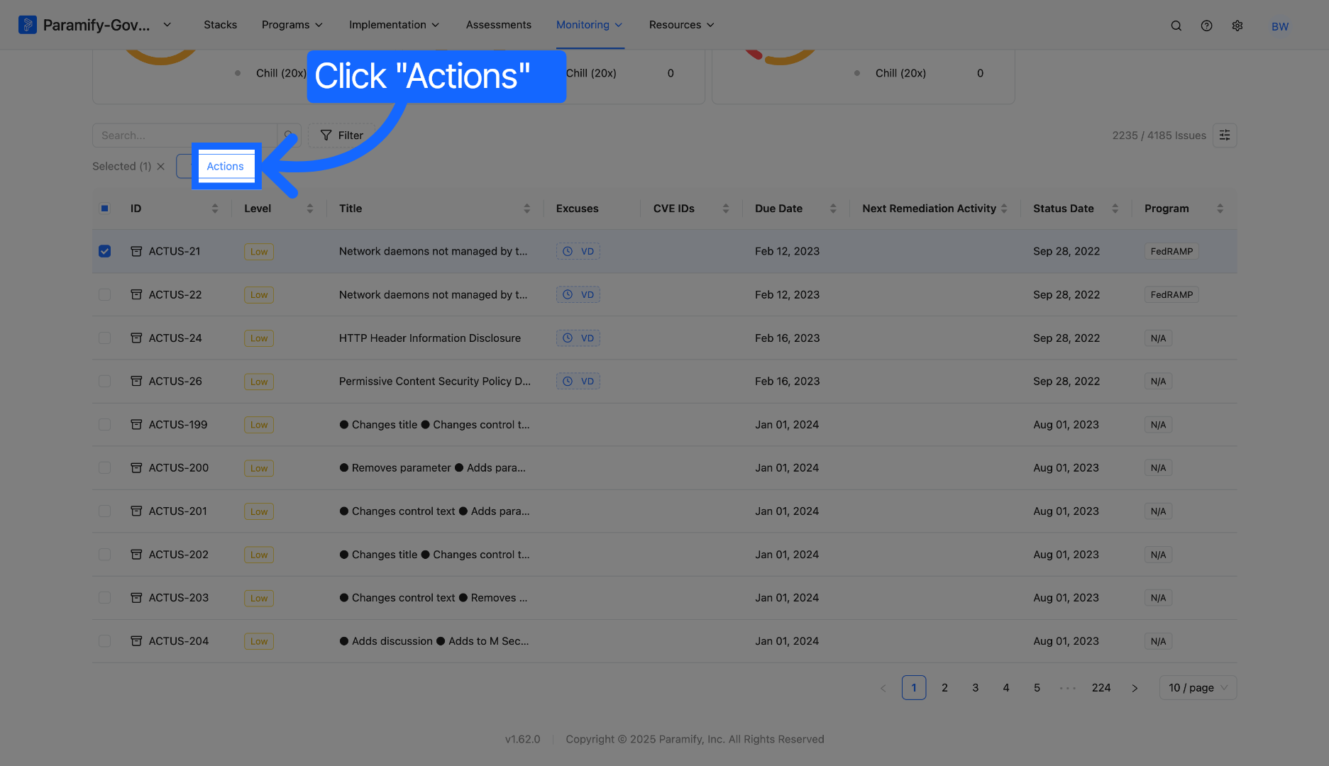Expand the Implementation menu
This screenshot has width=1329, height=766.
click(x=394, y=25)
